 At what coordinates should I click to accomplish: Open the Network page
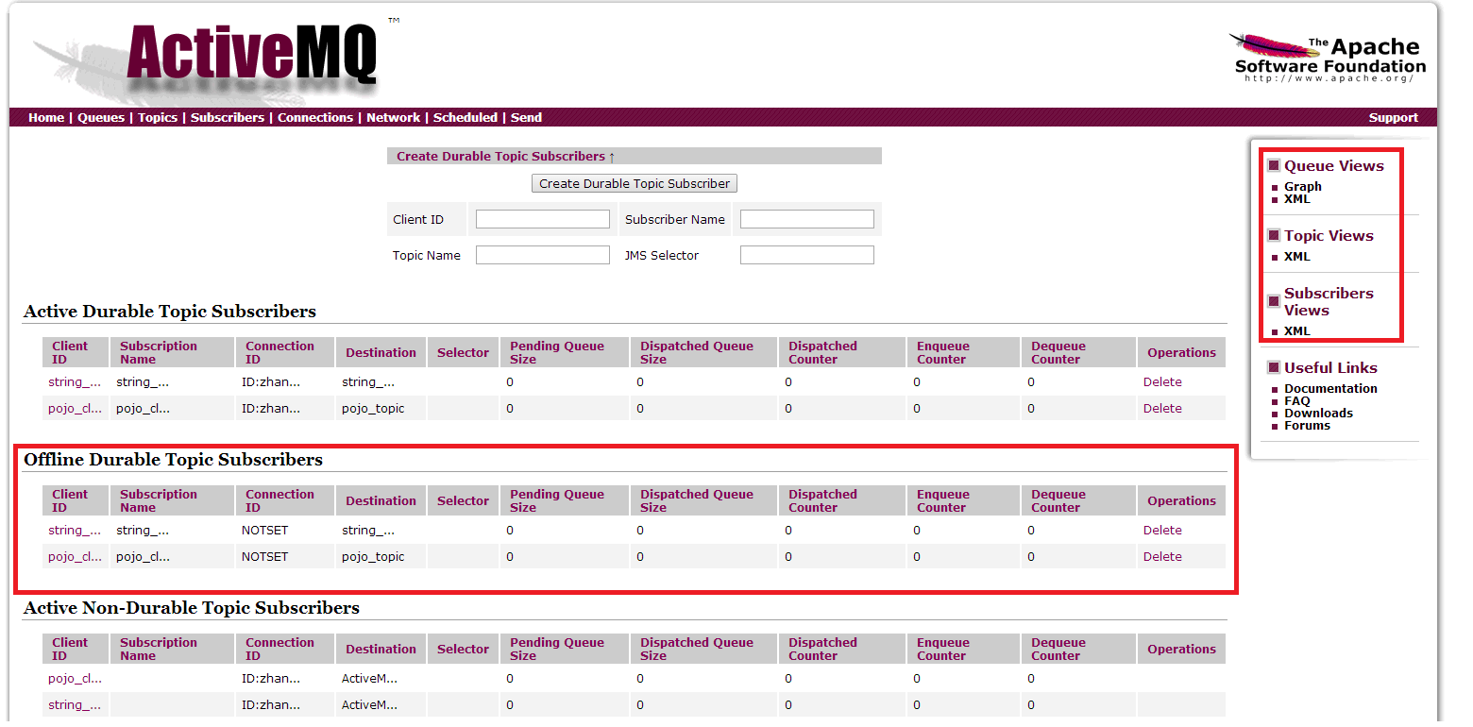tap(394, 118)
